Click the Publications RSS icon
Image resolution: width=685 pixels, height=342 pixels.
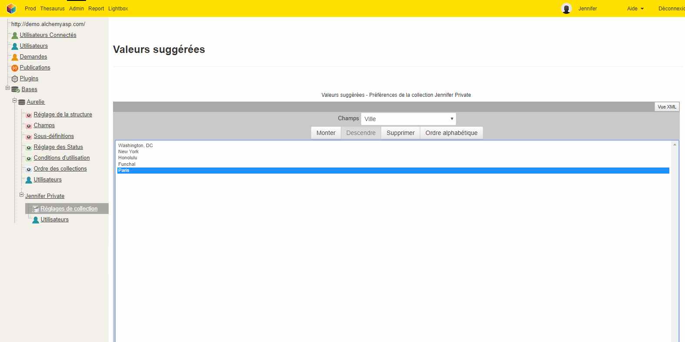15,68
